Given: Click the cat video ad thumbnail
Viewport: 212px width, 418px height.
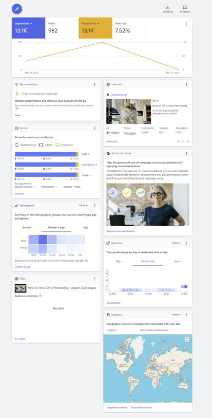Looking at the screenshot, I should [129, 112].
